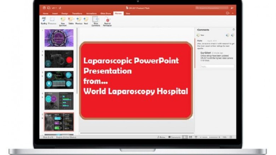
Task: Click the slide thumbnail panel scrollbar
Action: pyautogui.click(x=77, y=61)
